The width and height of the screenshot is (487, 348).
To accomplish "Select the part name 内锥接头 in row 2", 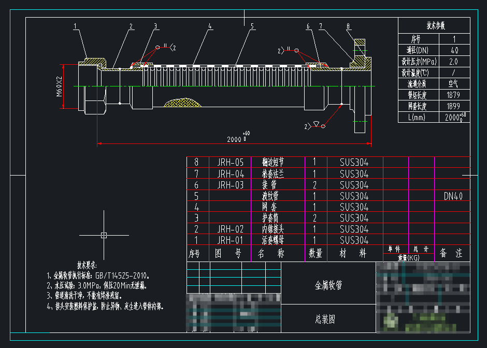I will pos(273,229).
